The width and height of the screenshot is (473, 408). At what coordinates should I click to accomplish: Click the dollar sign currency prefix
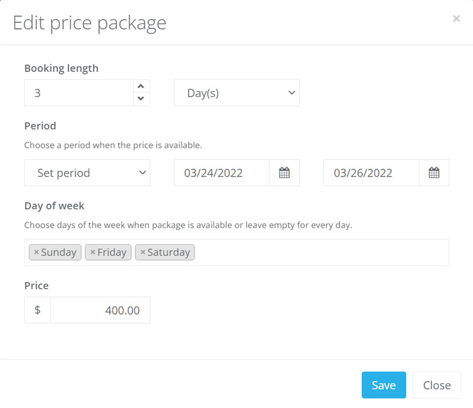coord(37,310)
